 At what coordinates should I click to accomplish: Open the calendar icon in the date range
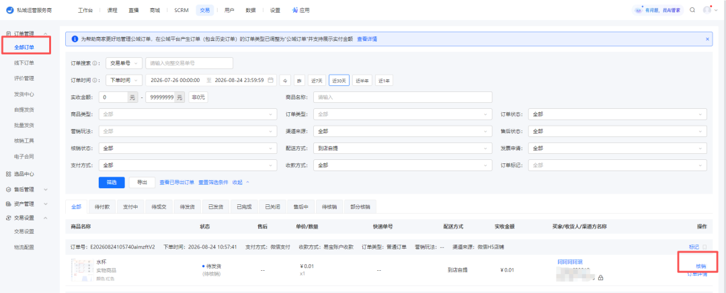coord(270,80)
